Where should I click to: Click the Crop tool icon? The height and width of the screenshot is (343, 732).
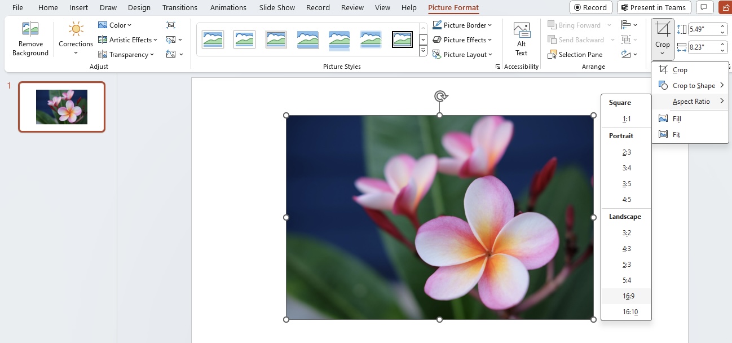(x=663, y=29)
